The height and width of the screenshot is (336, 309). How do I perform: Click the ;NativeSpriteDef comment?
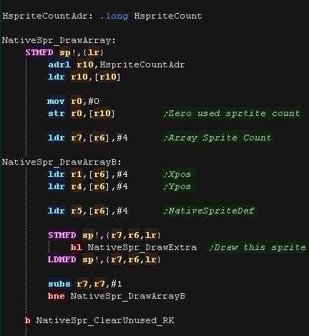(x=209, y=211)
